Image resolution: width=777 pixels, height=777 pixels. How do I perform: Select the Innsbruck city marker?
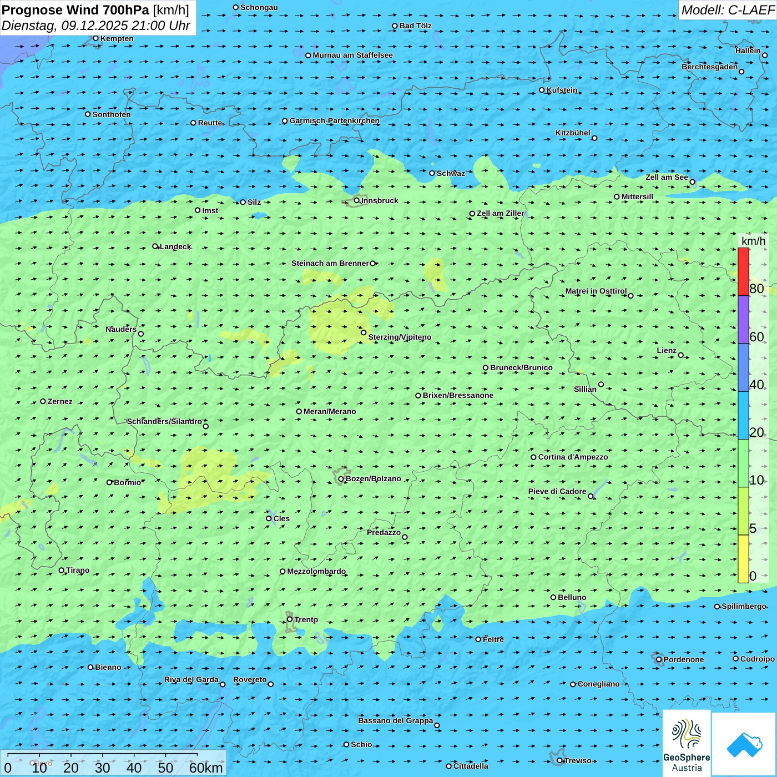click(356, 200)
